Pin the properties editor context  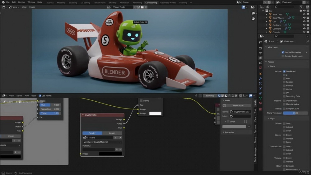coord(308,41)
